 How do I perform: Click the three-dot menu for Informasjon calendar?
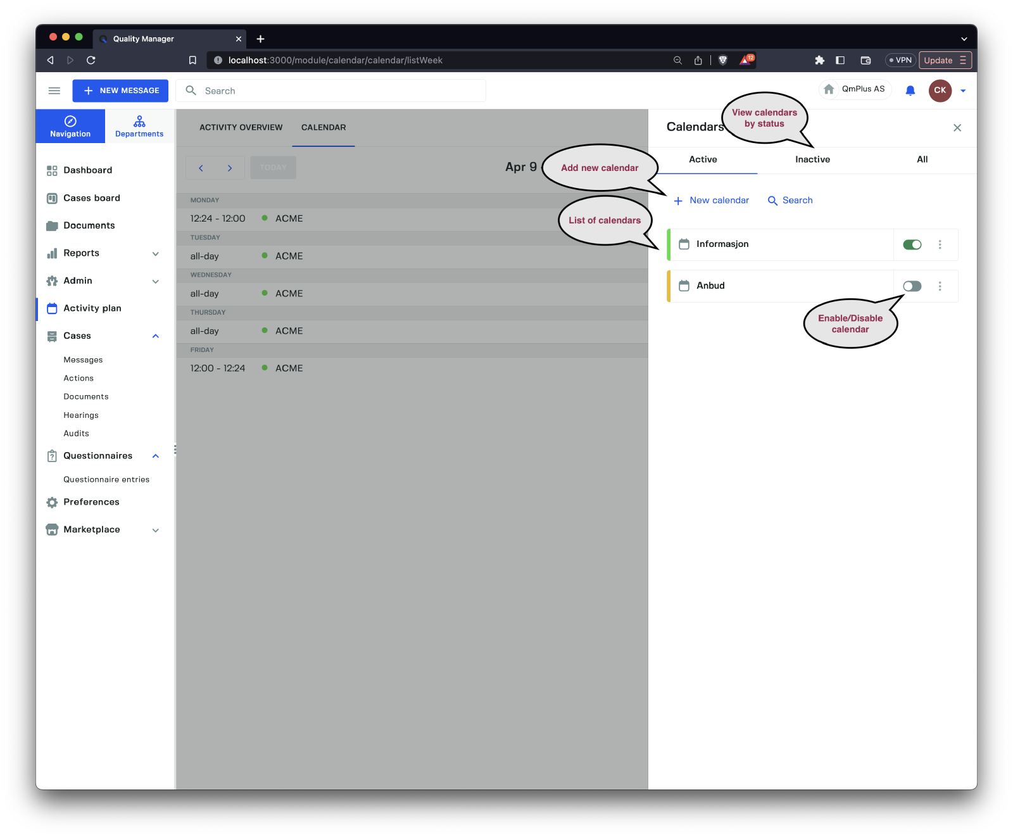(x=940, y=244)
